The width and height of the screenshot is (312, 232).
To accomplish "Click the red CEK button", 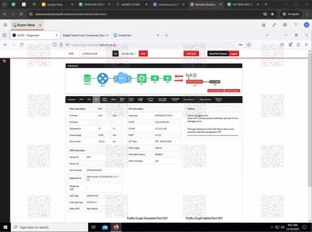I will click(143, 54).
